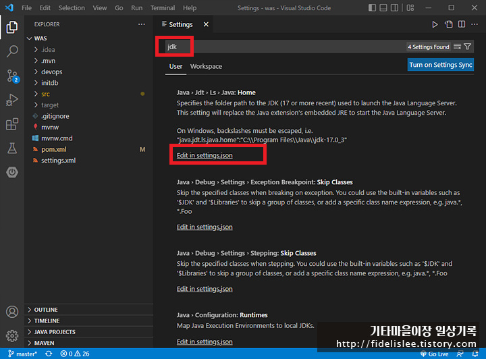
Task: Open the Help menu
Action: pyautogui.click(x=190, y=7)
